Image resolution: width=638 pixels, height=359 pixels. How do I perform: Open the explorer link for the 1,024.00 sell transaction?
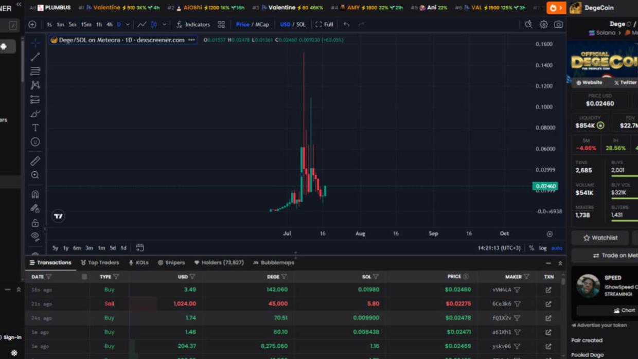click(x=548, y=304)
